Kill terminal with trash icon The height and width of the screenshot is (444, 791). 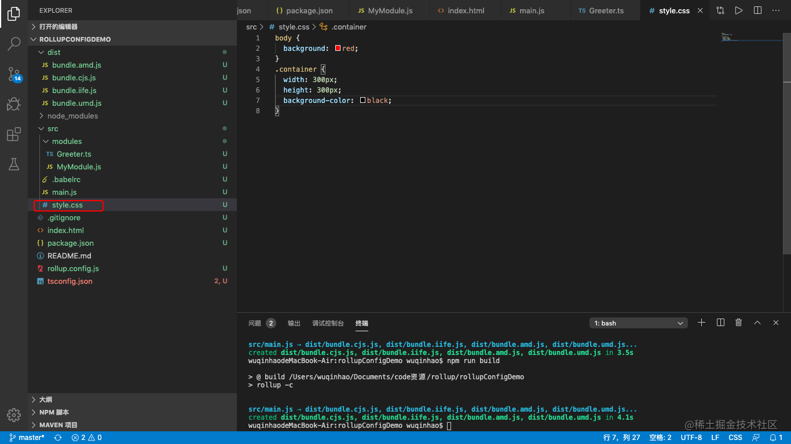(x=738, y=323)
